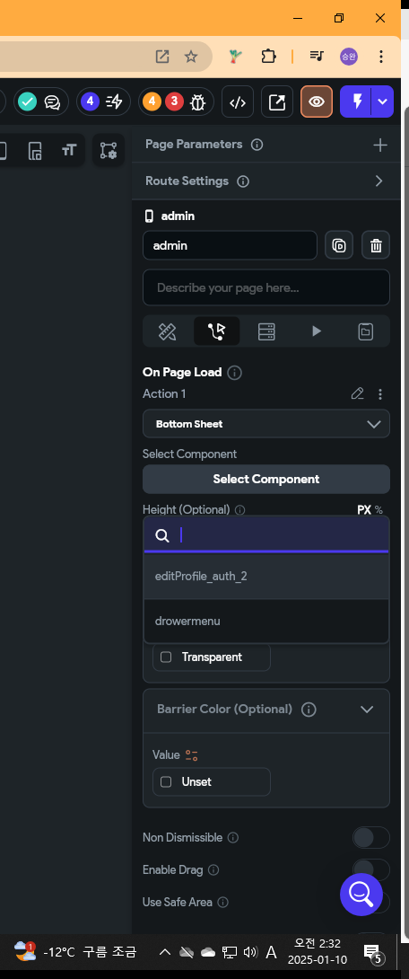This screenshot has height=979, width=409.
Task: Check the Unset barrier color checkbox
Action: 166,781
